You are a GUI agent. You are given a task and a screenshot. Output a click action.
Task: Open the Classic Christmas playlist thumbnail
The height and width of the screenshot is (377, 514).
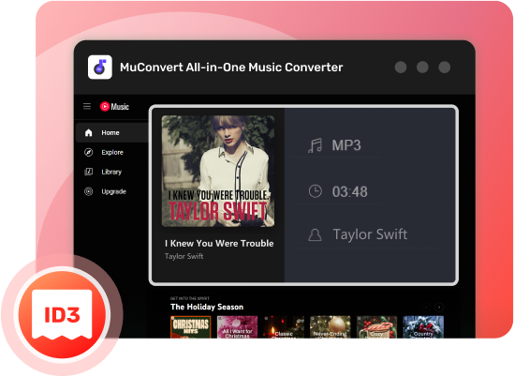(x=284, y=326)
